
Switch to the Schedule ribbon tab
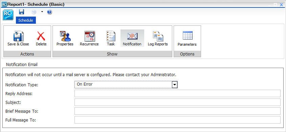coord(26,20)
